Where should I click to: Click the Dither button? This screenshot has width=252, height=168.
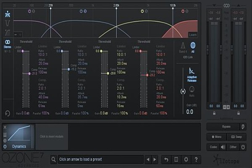coord(233,147)
